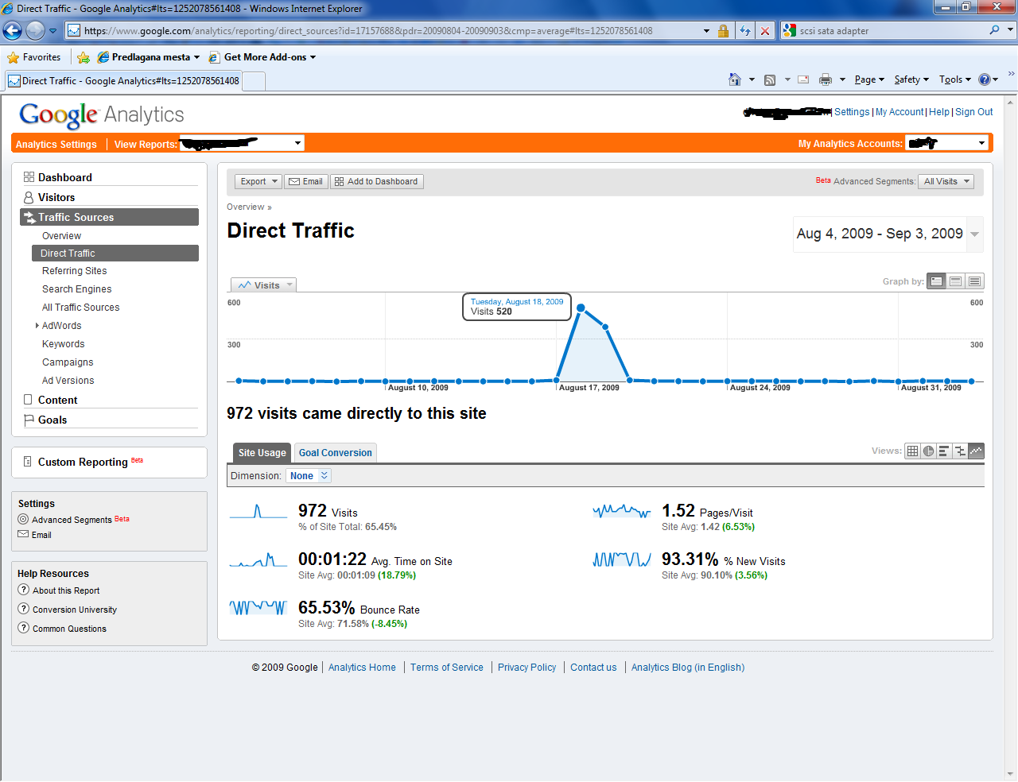
Task: Set graph by week
Action: [x=956, y=281]
